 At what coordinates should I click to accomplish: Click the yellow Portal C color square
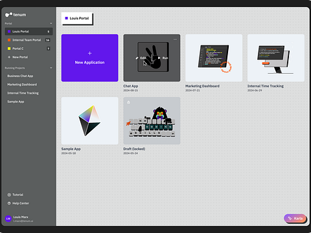tap(9, 49)
